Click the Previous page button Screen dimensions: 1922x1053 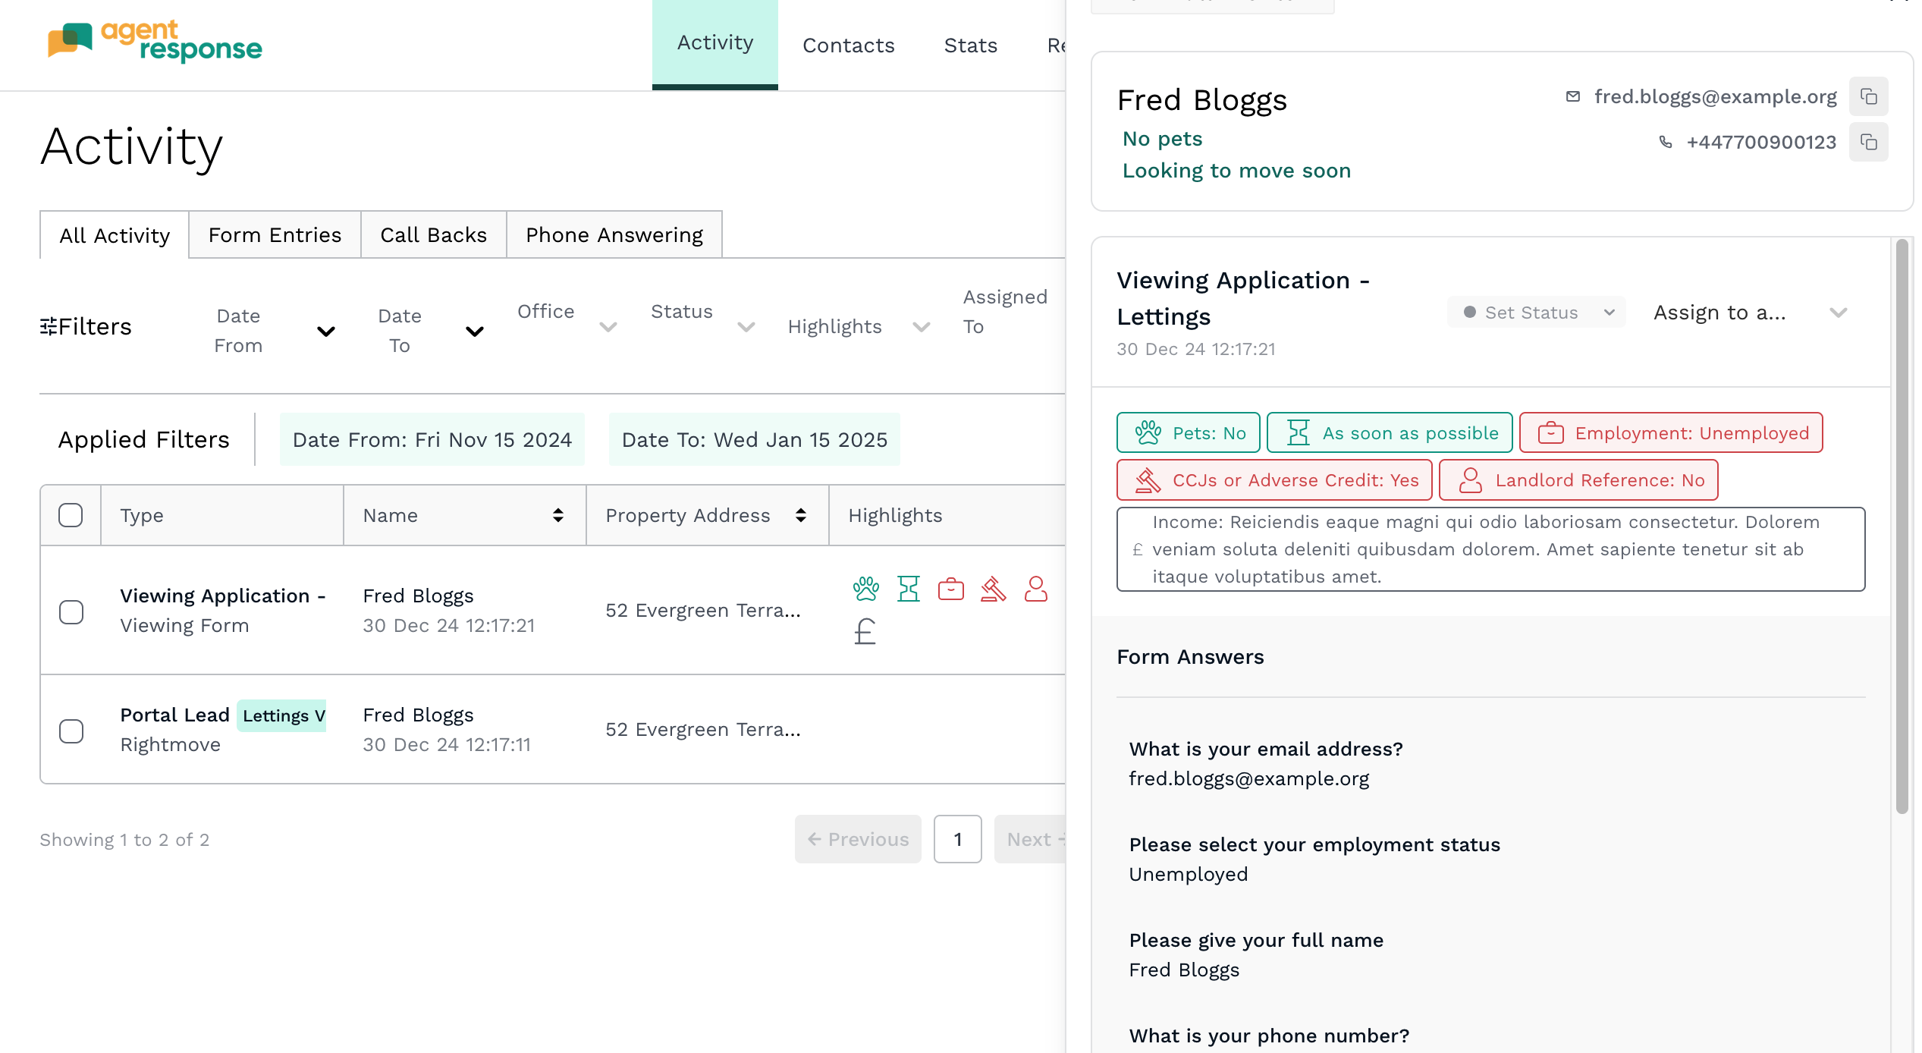[858, 839]
